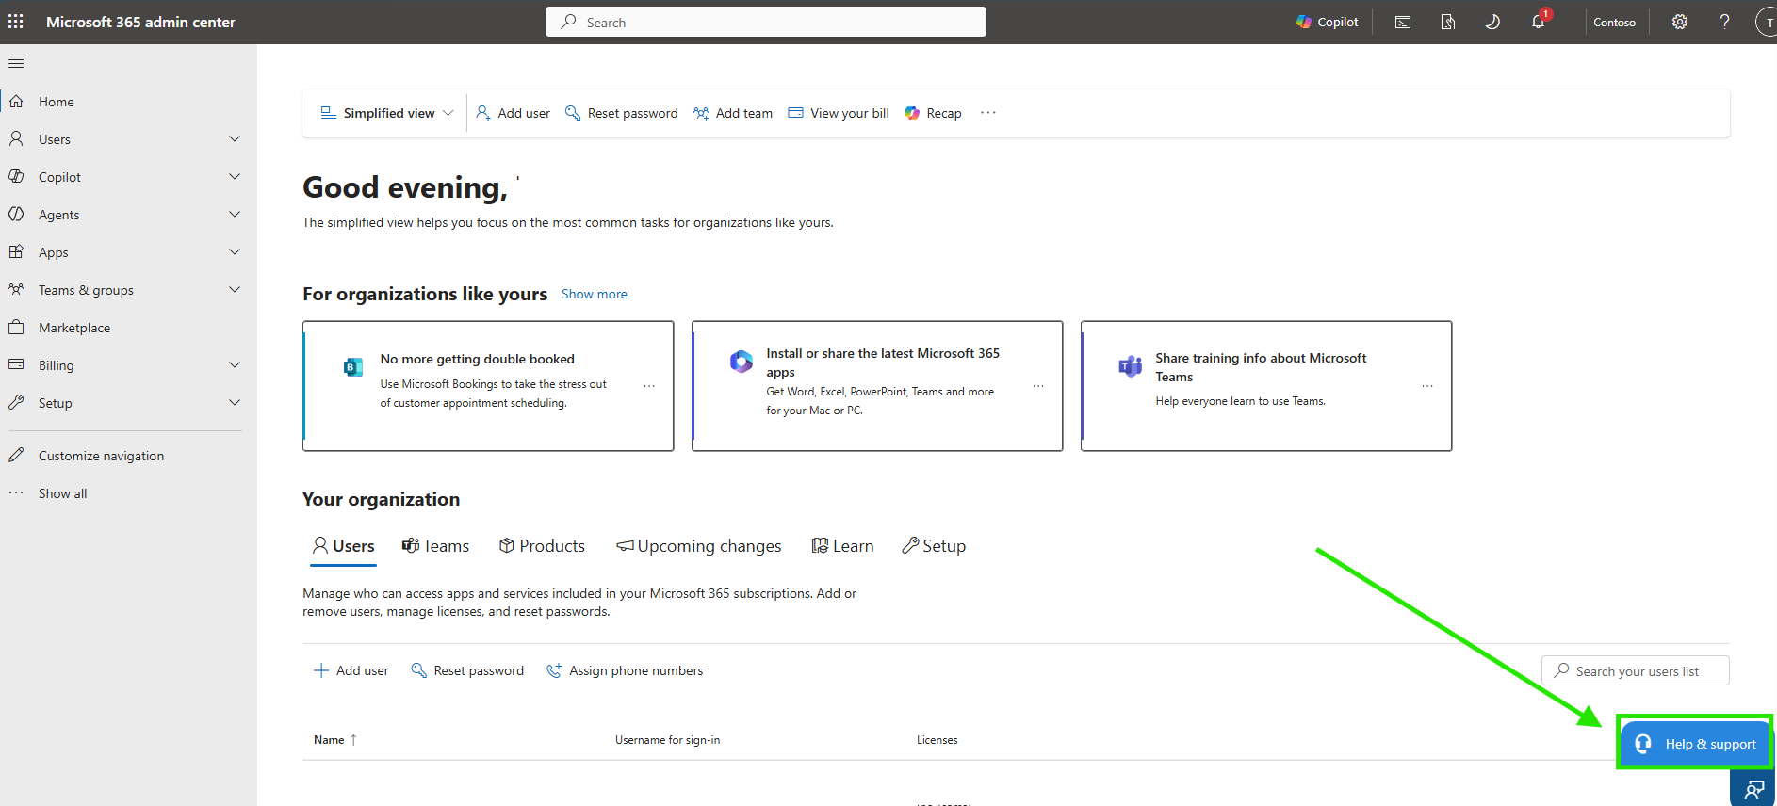Launch the Cloud Shell terminal icon
The image size is (1777, 806).
[x=1403, y=22]
